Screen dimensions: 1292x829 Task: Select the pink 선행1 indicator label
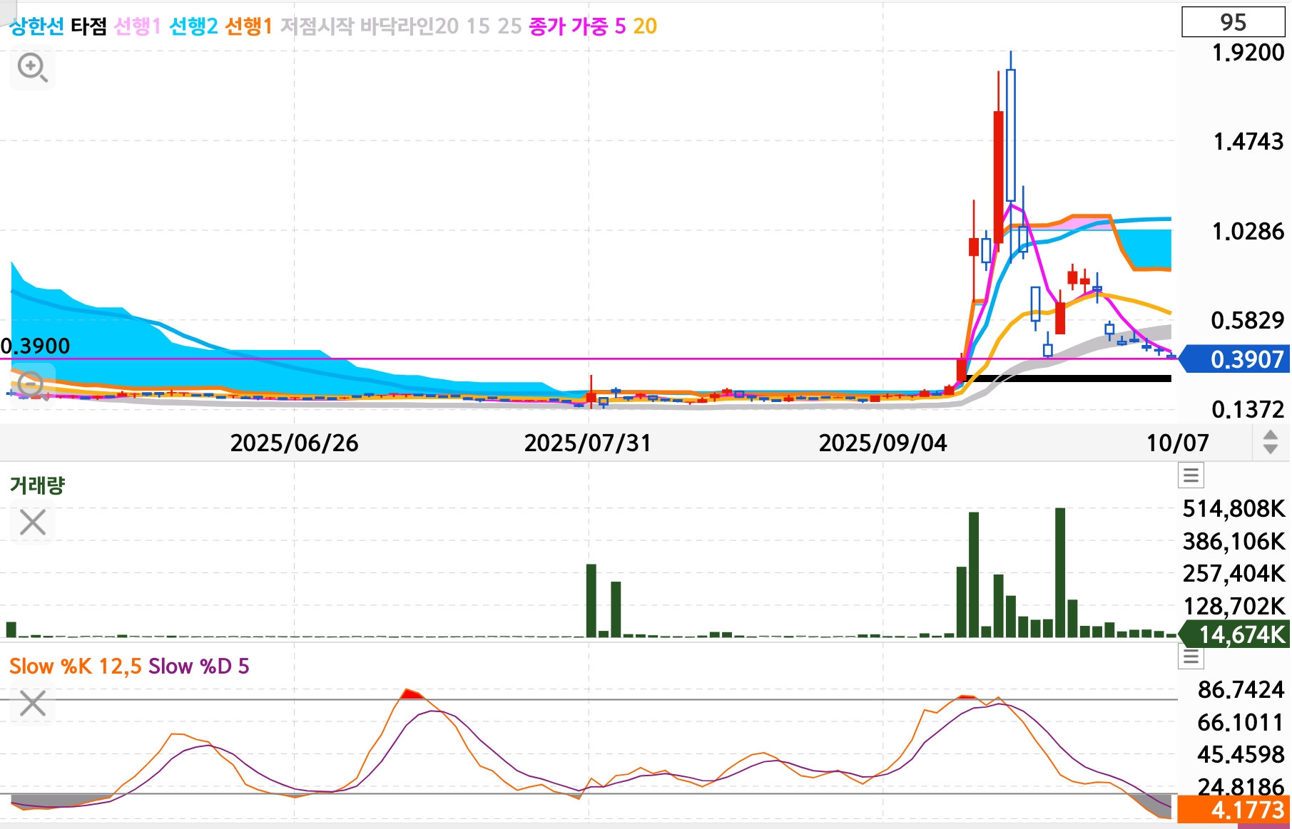tap(138, 26)
